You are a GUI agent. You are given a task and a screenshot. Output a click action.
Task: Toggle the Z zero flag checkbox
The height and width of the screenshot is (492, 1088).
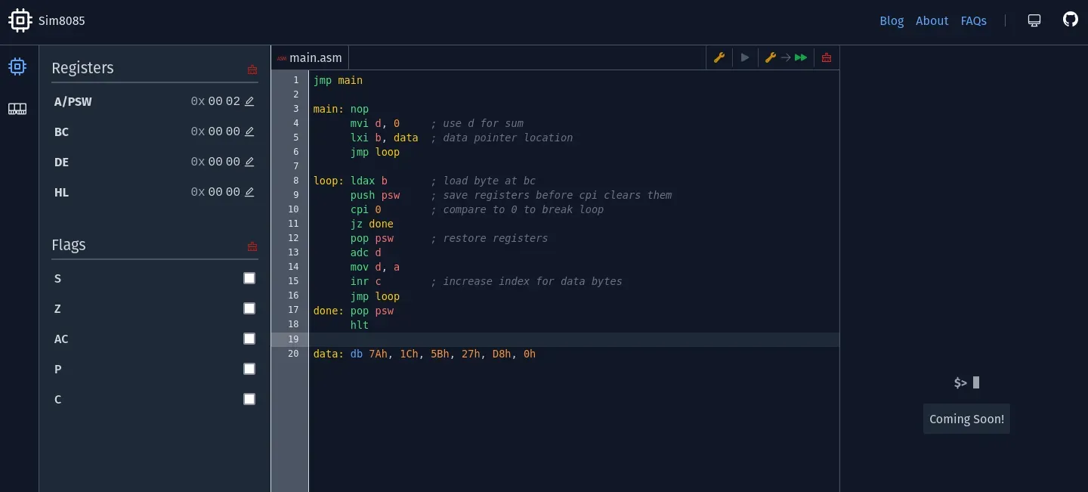pyautogui.click(x=249, y=308)
